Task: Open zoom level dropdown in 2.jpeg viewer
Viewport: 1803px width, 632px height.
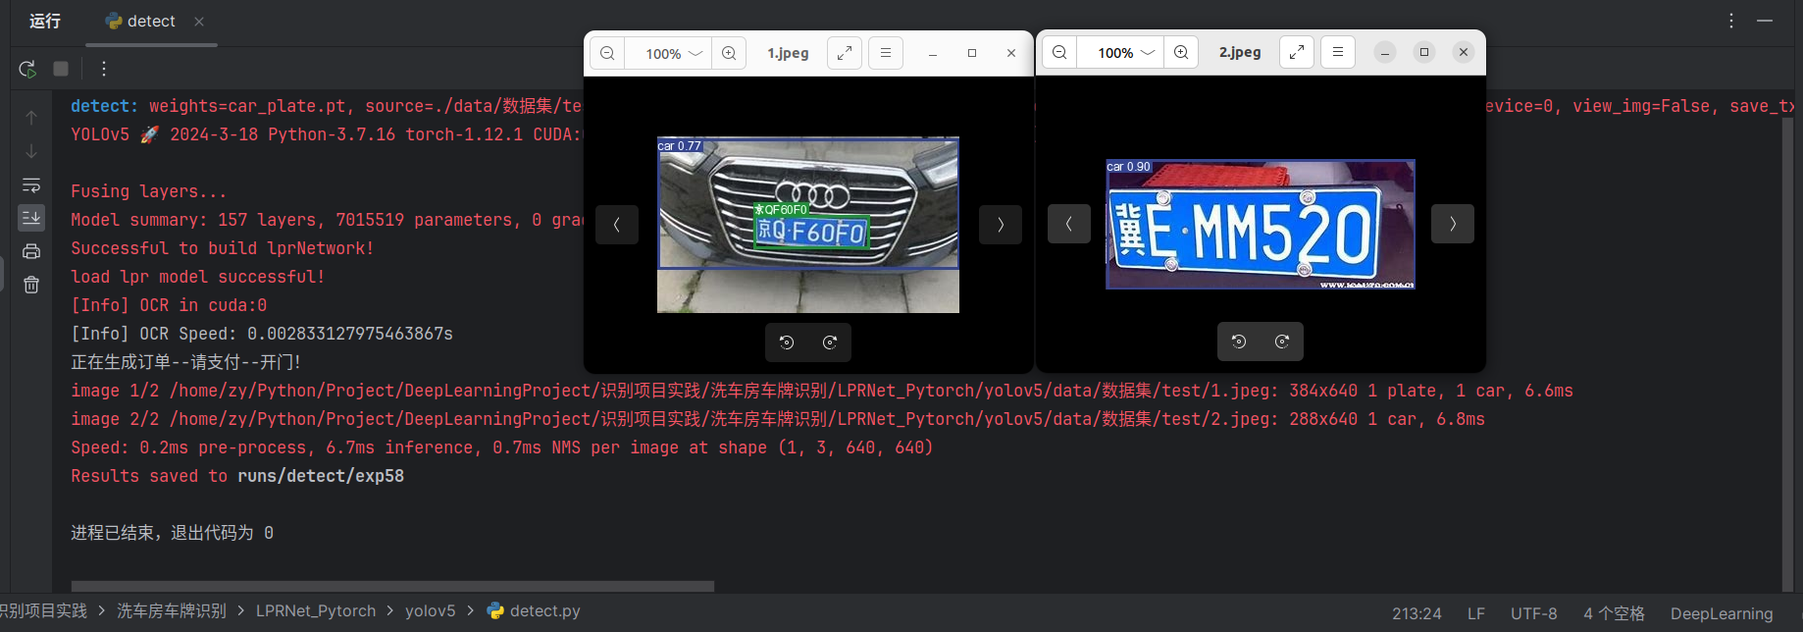Action: pyautogui.click(x=1126, y=53)
